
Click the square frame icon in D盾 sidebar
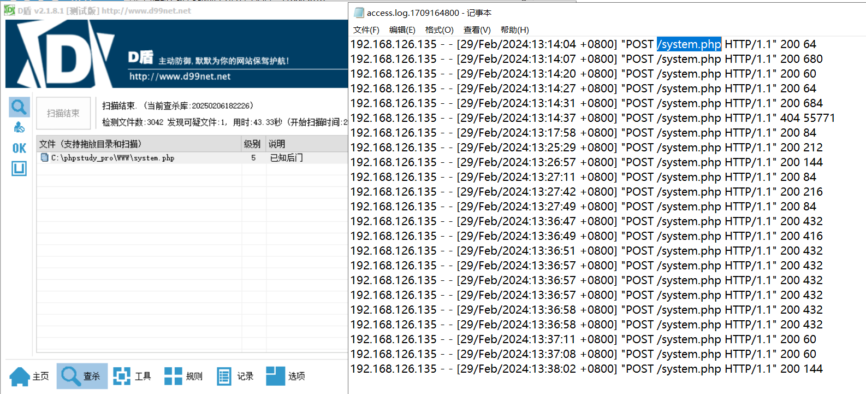[x=19, y=168]
